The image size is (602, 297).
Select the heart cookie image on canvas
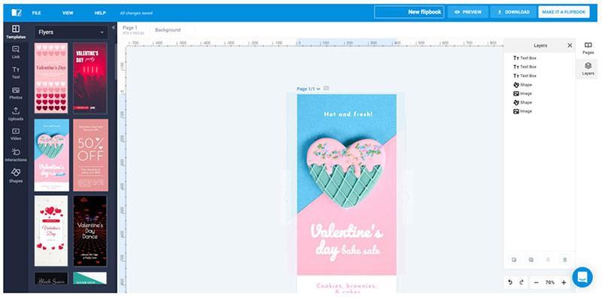[x=345, y=172]
